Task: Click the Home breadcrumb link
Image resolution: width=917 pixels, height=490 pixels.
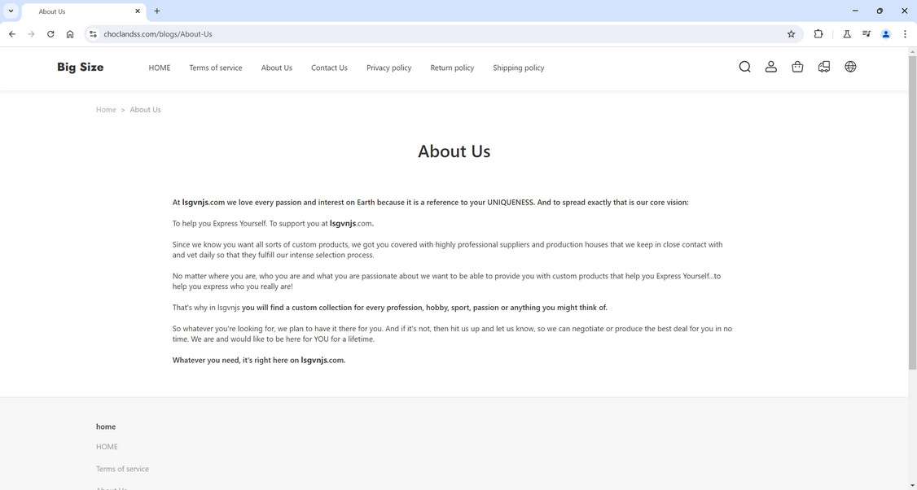Action: pos(106,109)
